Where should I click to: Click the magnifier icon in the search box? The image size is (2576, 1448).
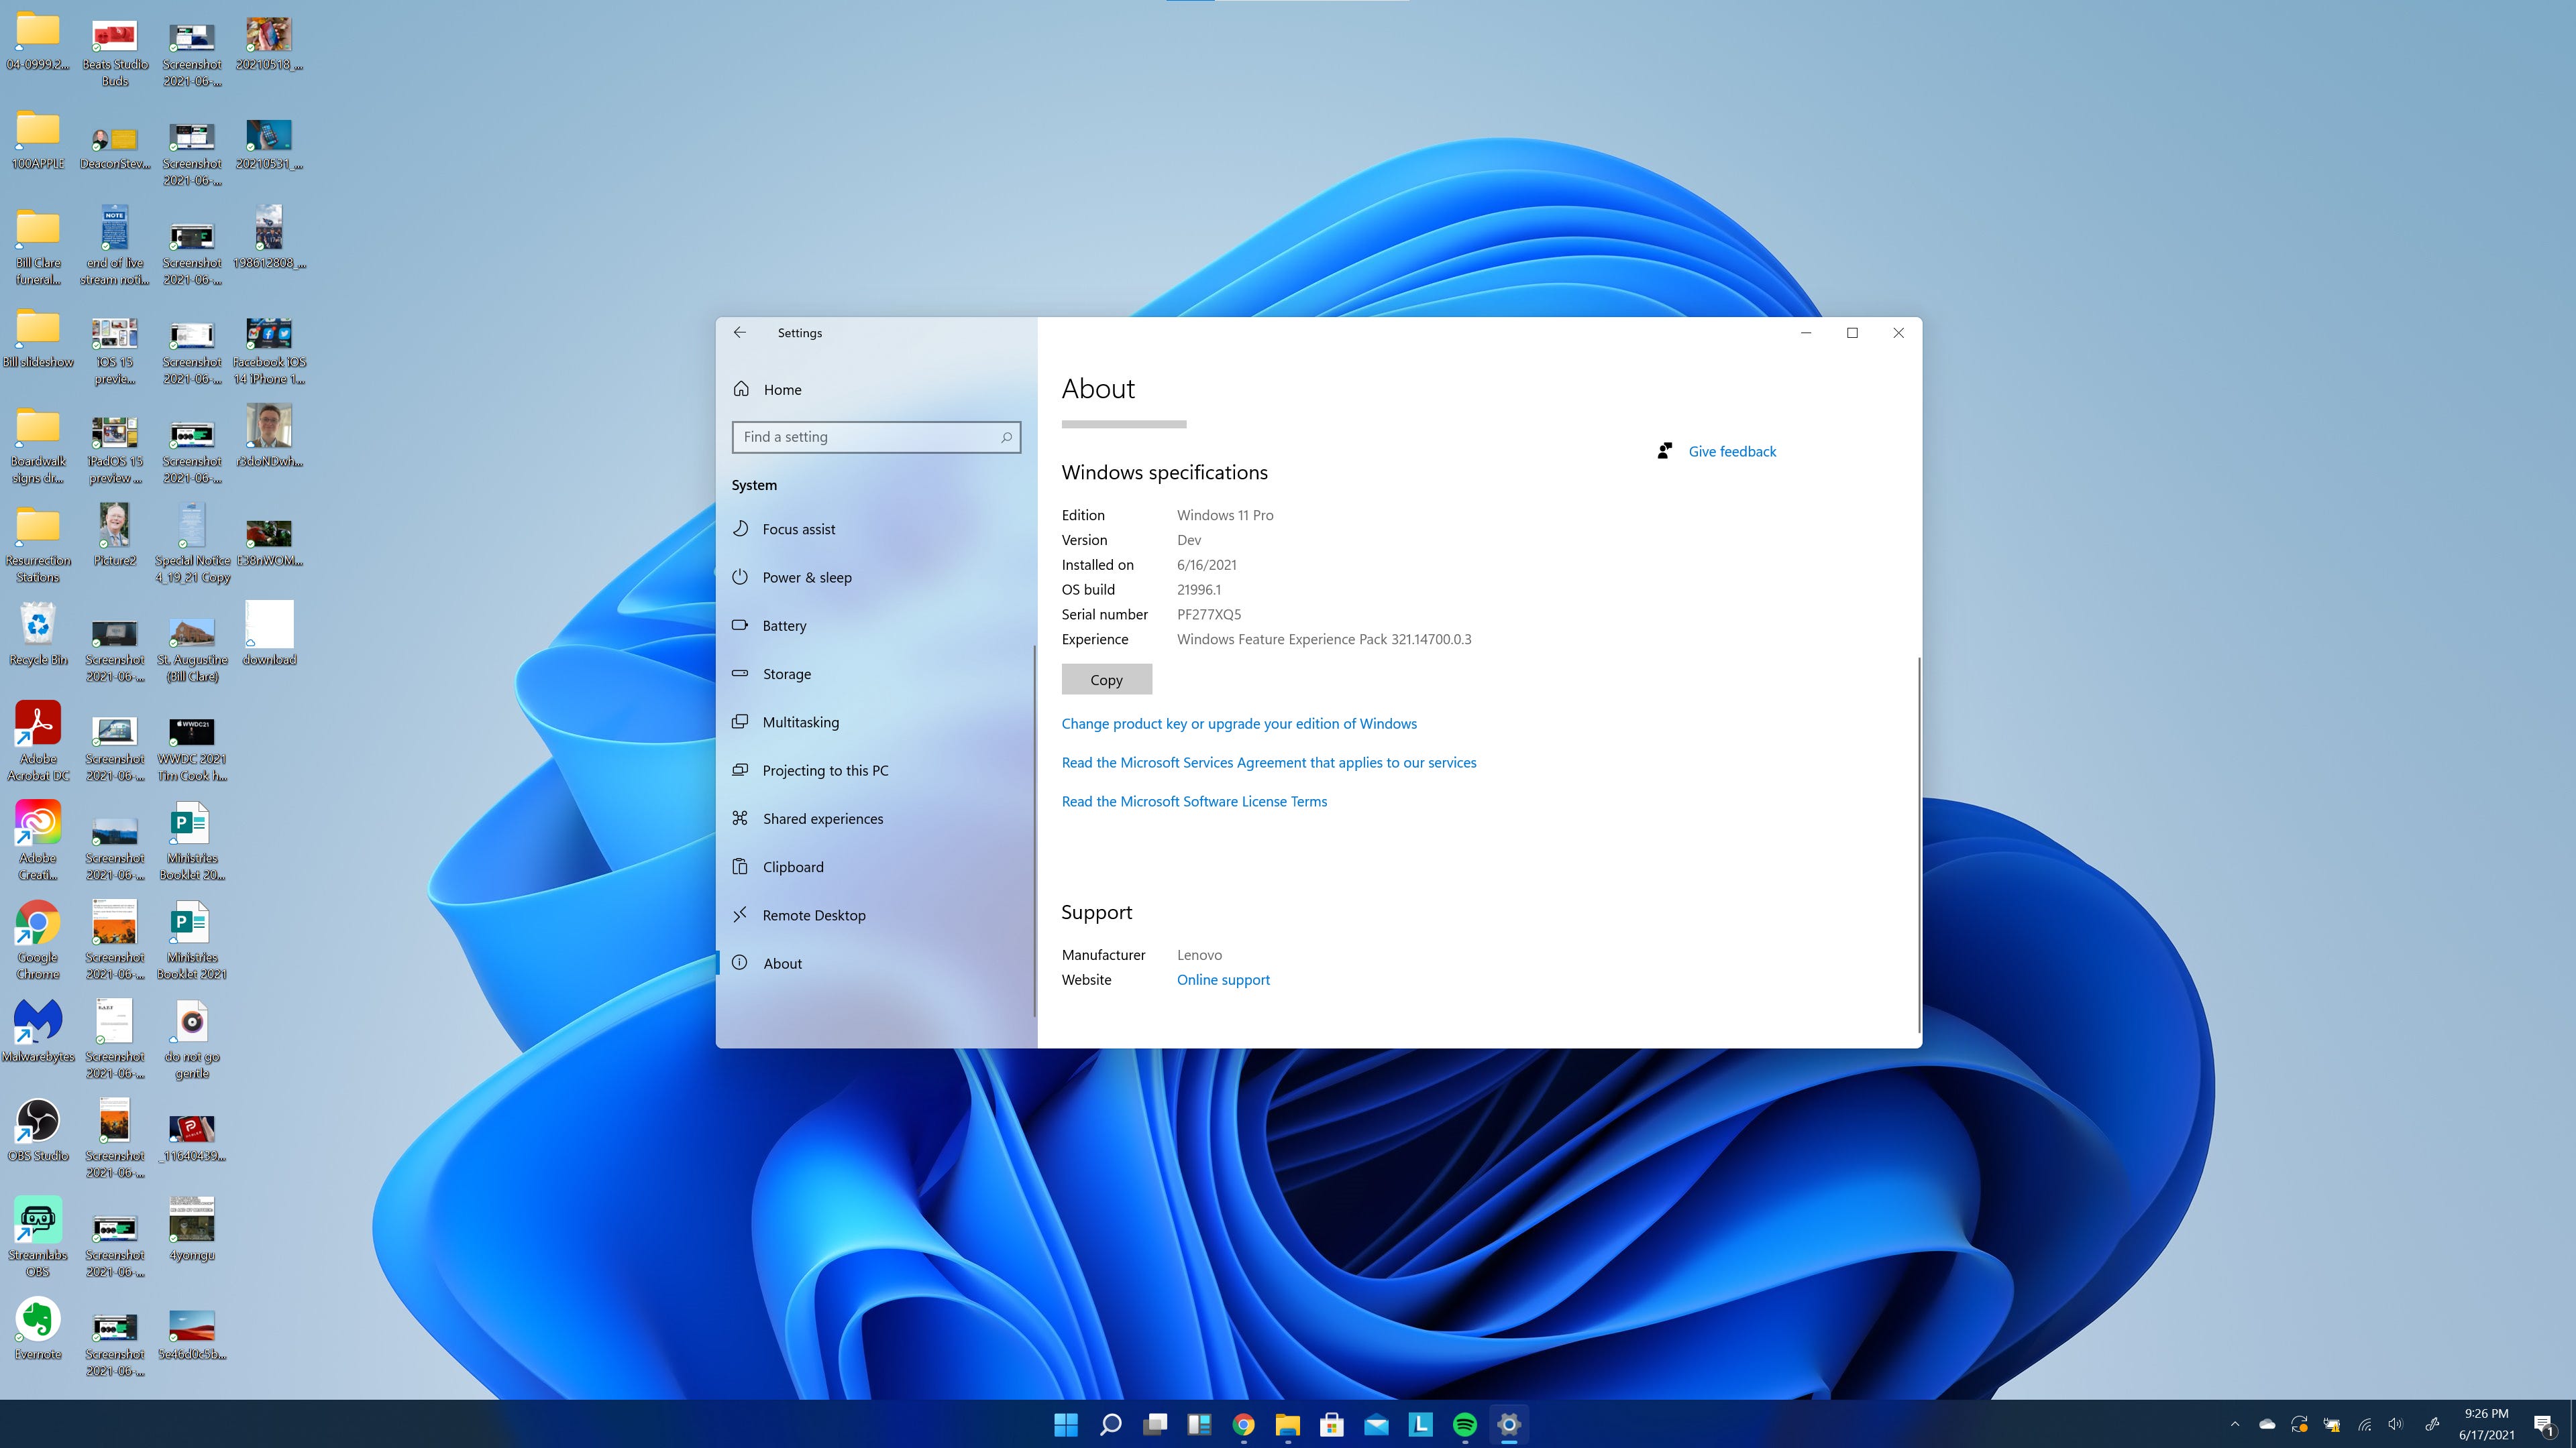coord(1006,436)
